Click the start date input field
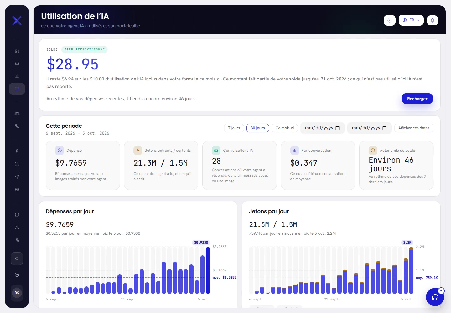 click(323, 128)
